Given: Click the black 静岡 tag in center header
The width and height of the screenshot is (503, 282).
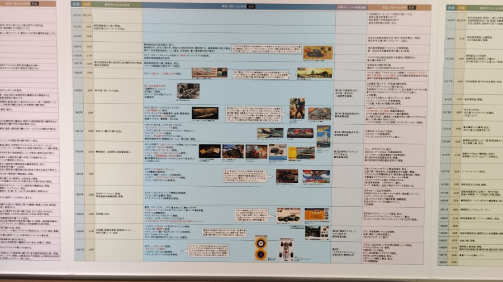Looking at the screenshot, I should [251, 7].
